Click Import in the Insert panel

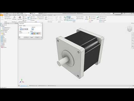[x=33, y=20]
